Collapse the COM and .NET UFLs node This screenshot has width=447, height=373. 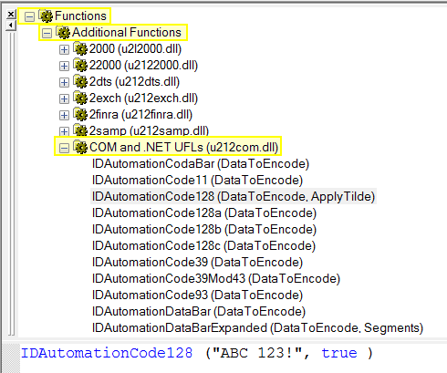tap(64, 148)
